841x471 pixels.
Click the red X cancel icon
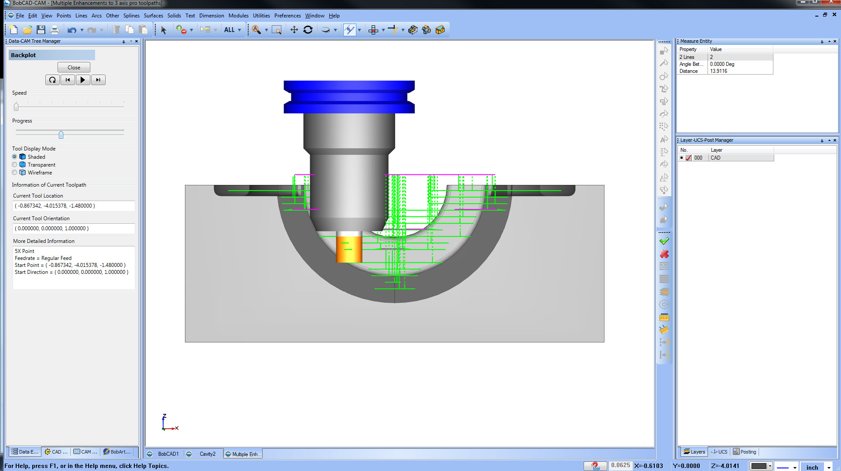pyautogui.click(x=664, y=254)
